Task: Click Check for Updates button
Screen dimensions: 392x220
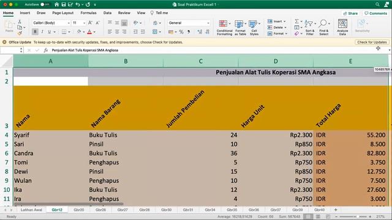Action: (372, 42)
